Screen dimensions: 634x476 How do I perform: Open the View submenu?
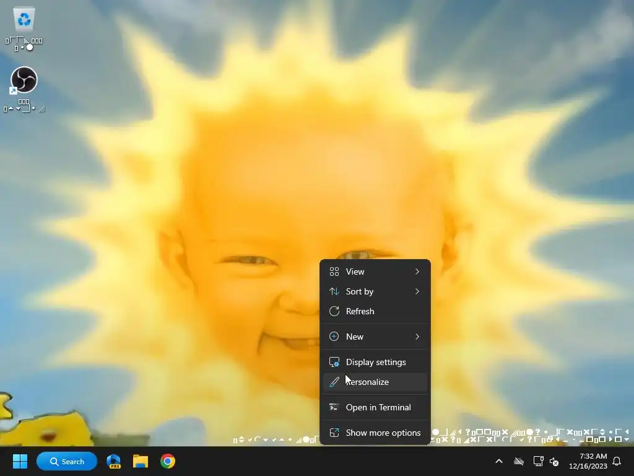point(375,271)
